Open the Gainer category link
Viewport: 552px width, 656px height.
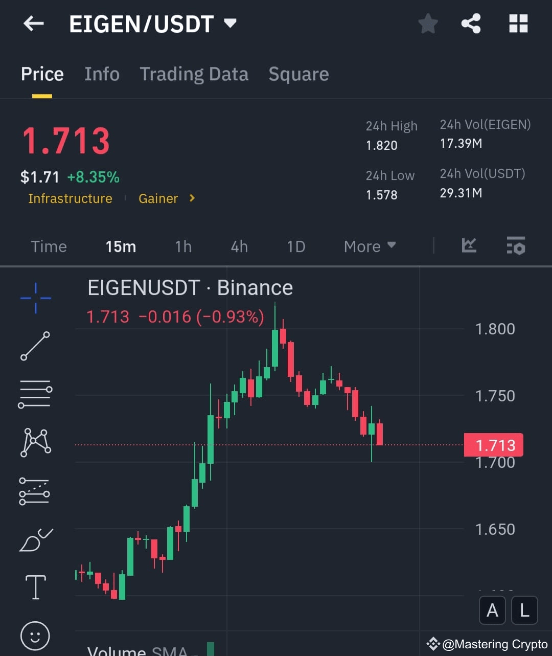click(158, 198)
